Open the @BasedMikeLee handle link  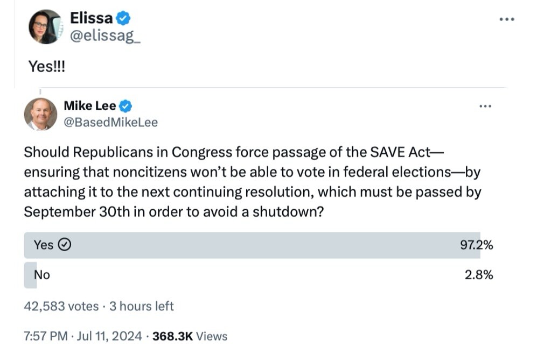[111, 122]
